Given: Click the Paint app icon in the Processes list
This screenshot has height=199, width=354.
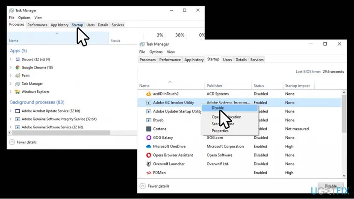Looking at the screenshot, I should (x=18, y=76).
